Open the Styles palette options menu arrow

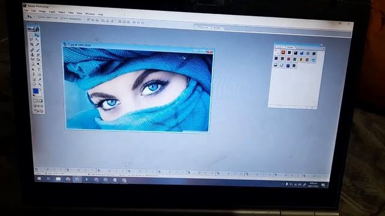pyautogui.click(x=324, y=49)
